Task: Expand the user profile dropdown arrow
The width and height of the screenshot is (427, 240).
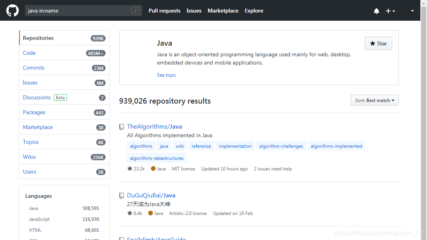Action: pyautogui.click(x=412, y=11)
